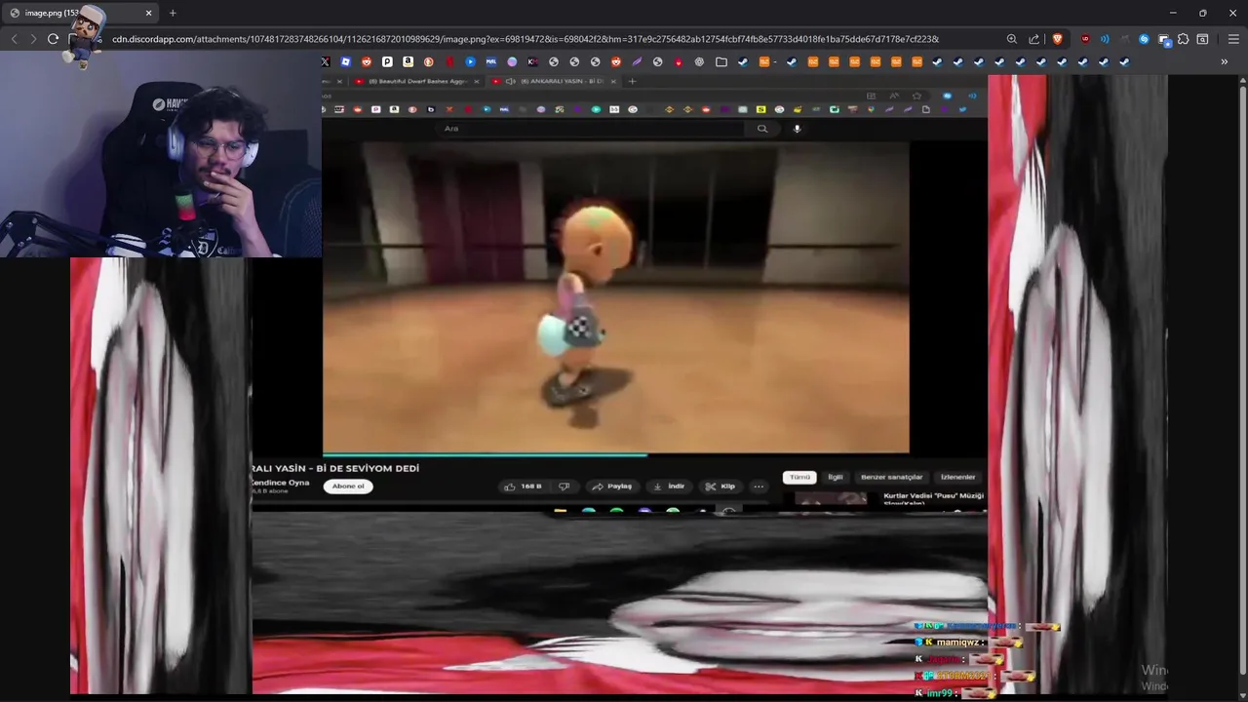Dislike the video with the thumbs-down button
The width and height of the screenshot is (1248, 702).
click(x=564, y=487)
